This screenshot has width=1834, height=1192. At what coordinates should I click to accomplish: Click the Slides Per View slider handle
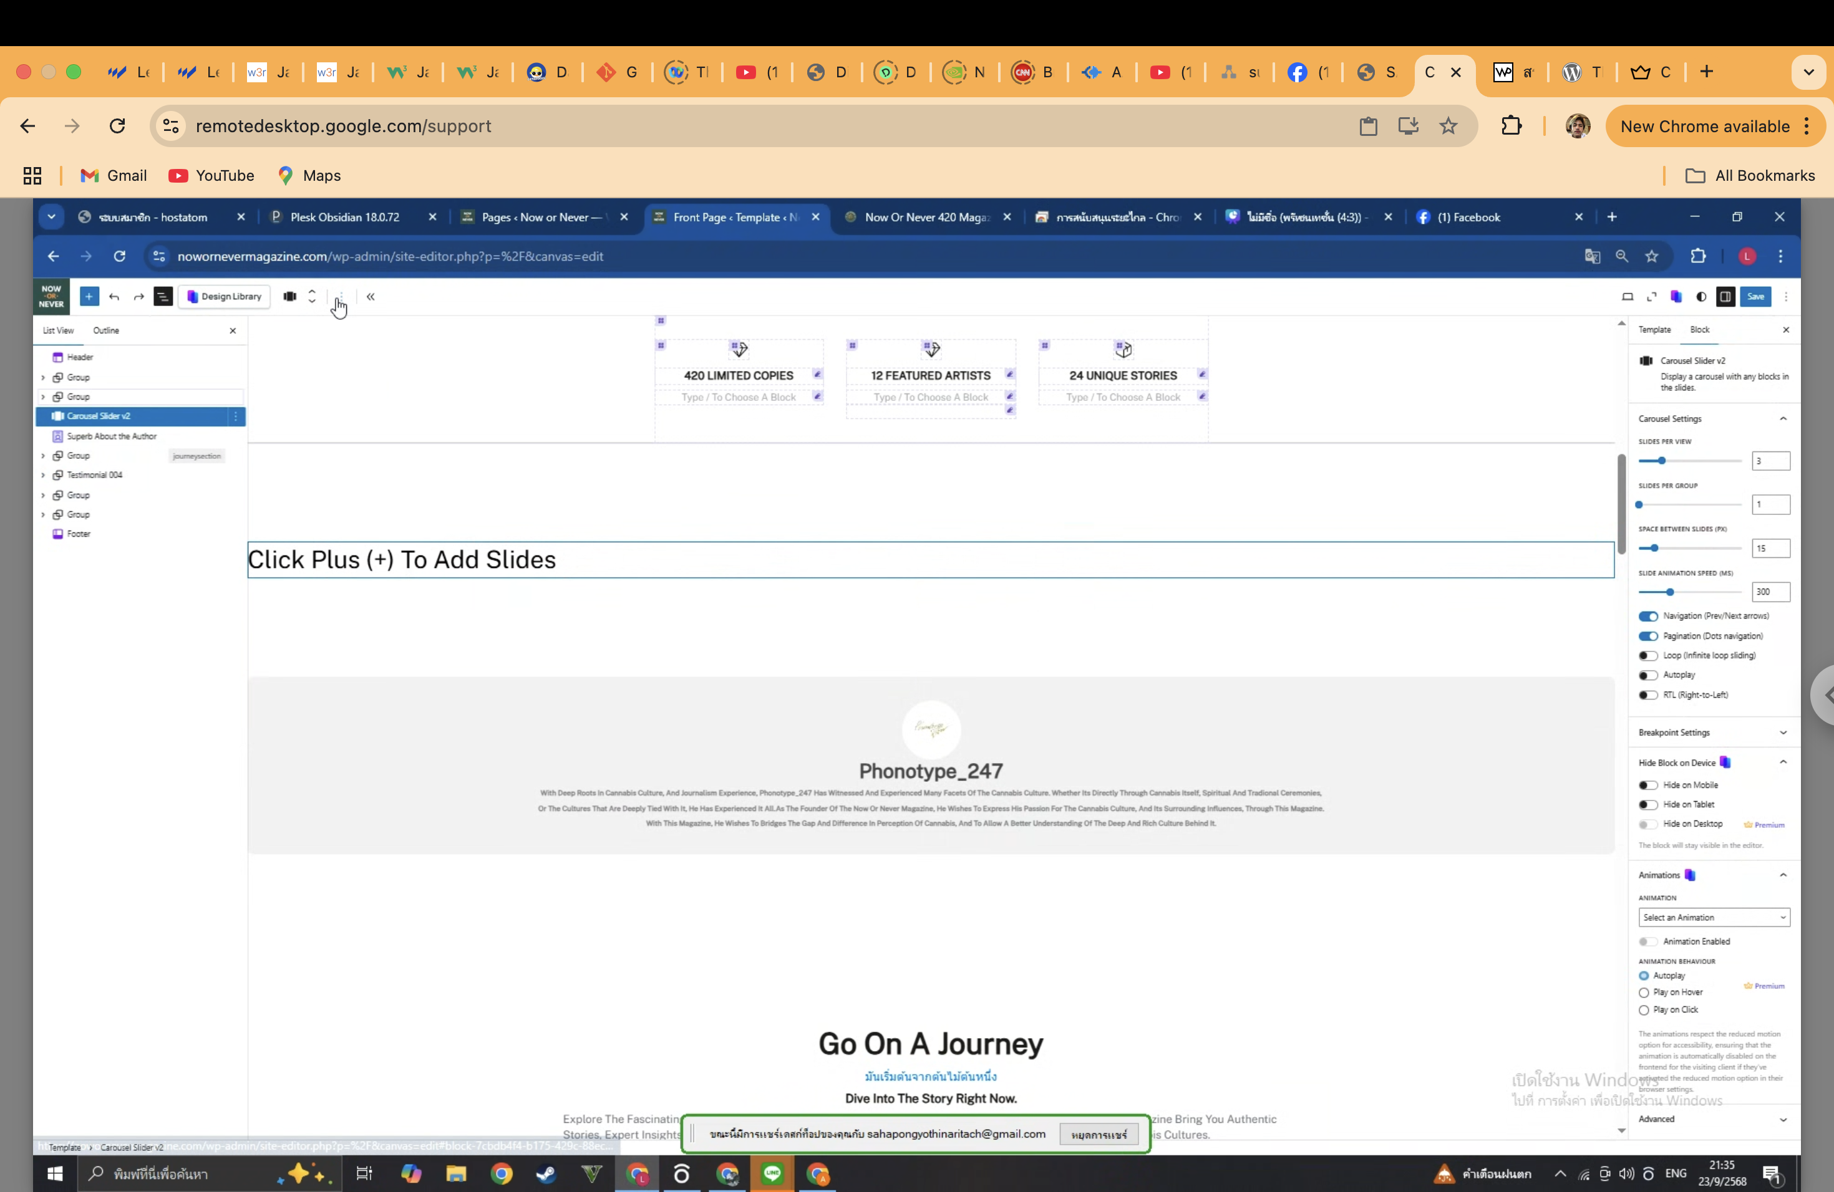[x=1662, y=461]
